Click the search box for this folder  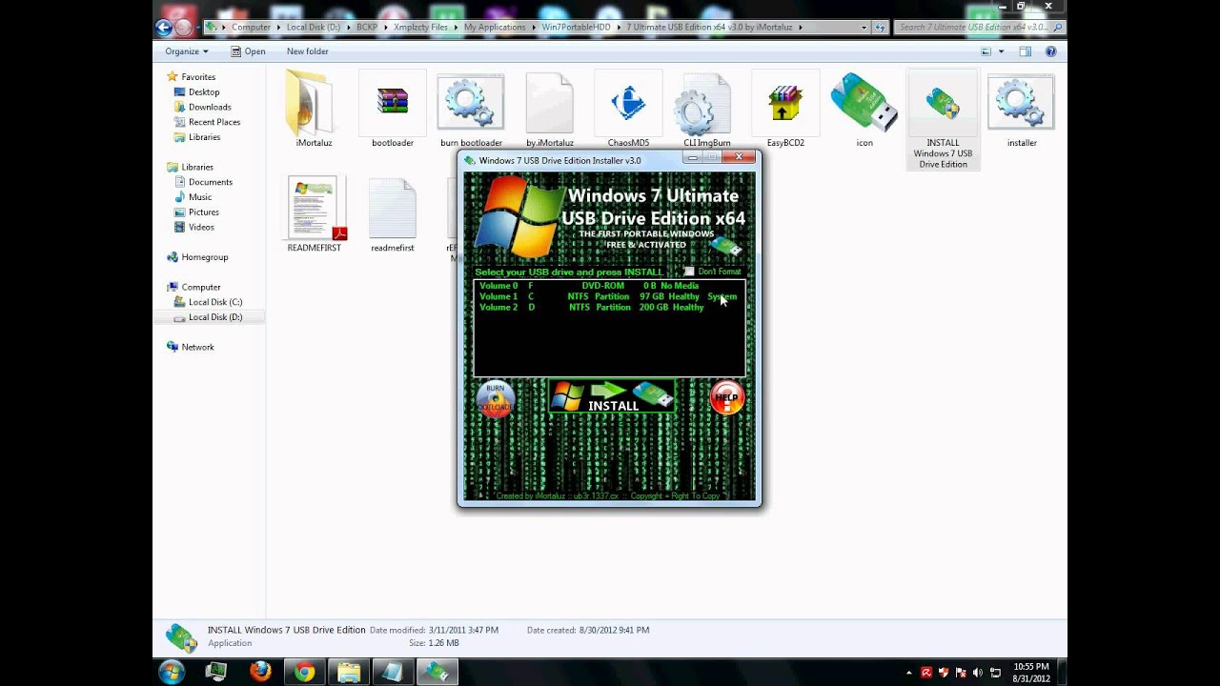pyautogui.click(x=979, y=28)
